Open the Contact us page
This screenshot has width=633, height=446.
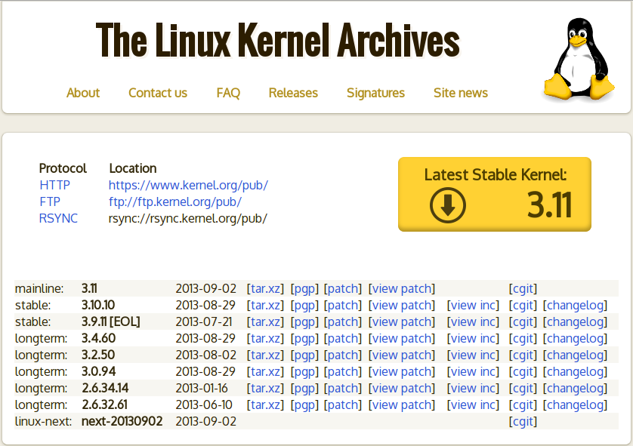(158, 93)
